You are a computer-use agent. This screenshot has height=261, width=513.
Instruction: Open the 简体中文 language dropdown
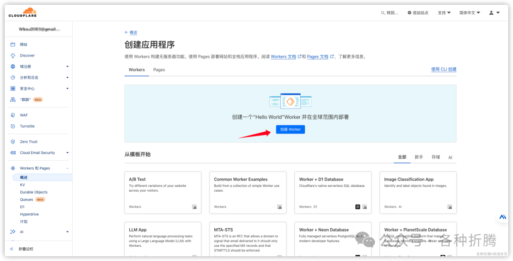[x=469, y=13]
